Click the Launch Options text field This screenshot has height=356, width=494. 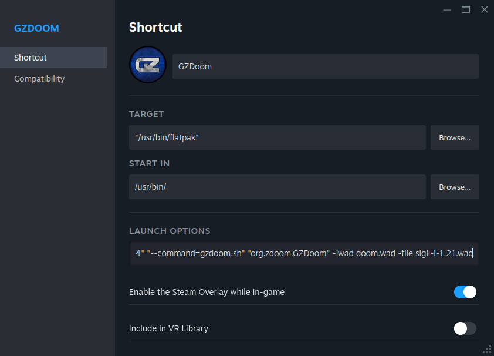coord(304,253)
